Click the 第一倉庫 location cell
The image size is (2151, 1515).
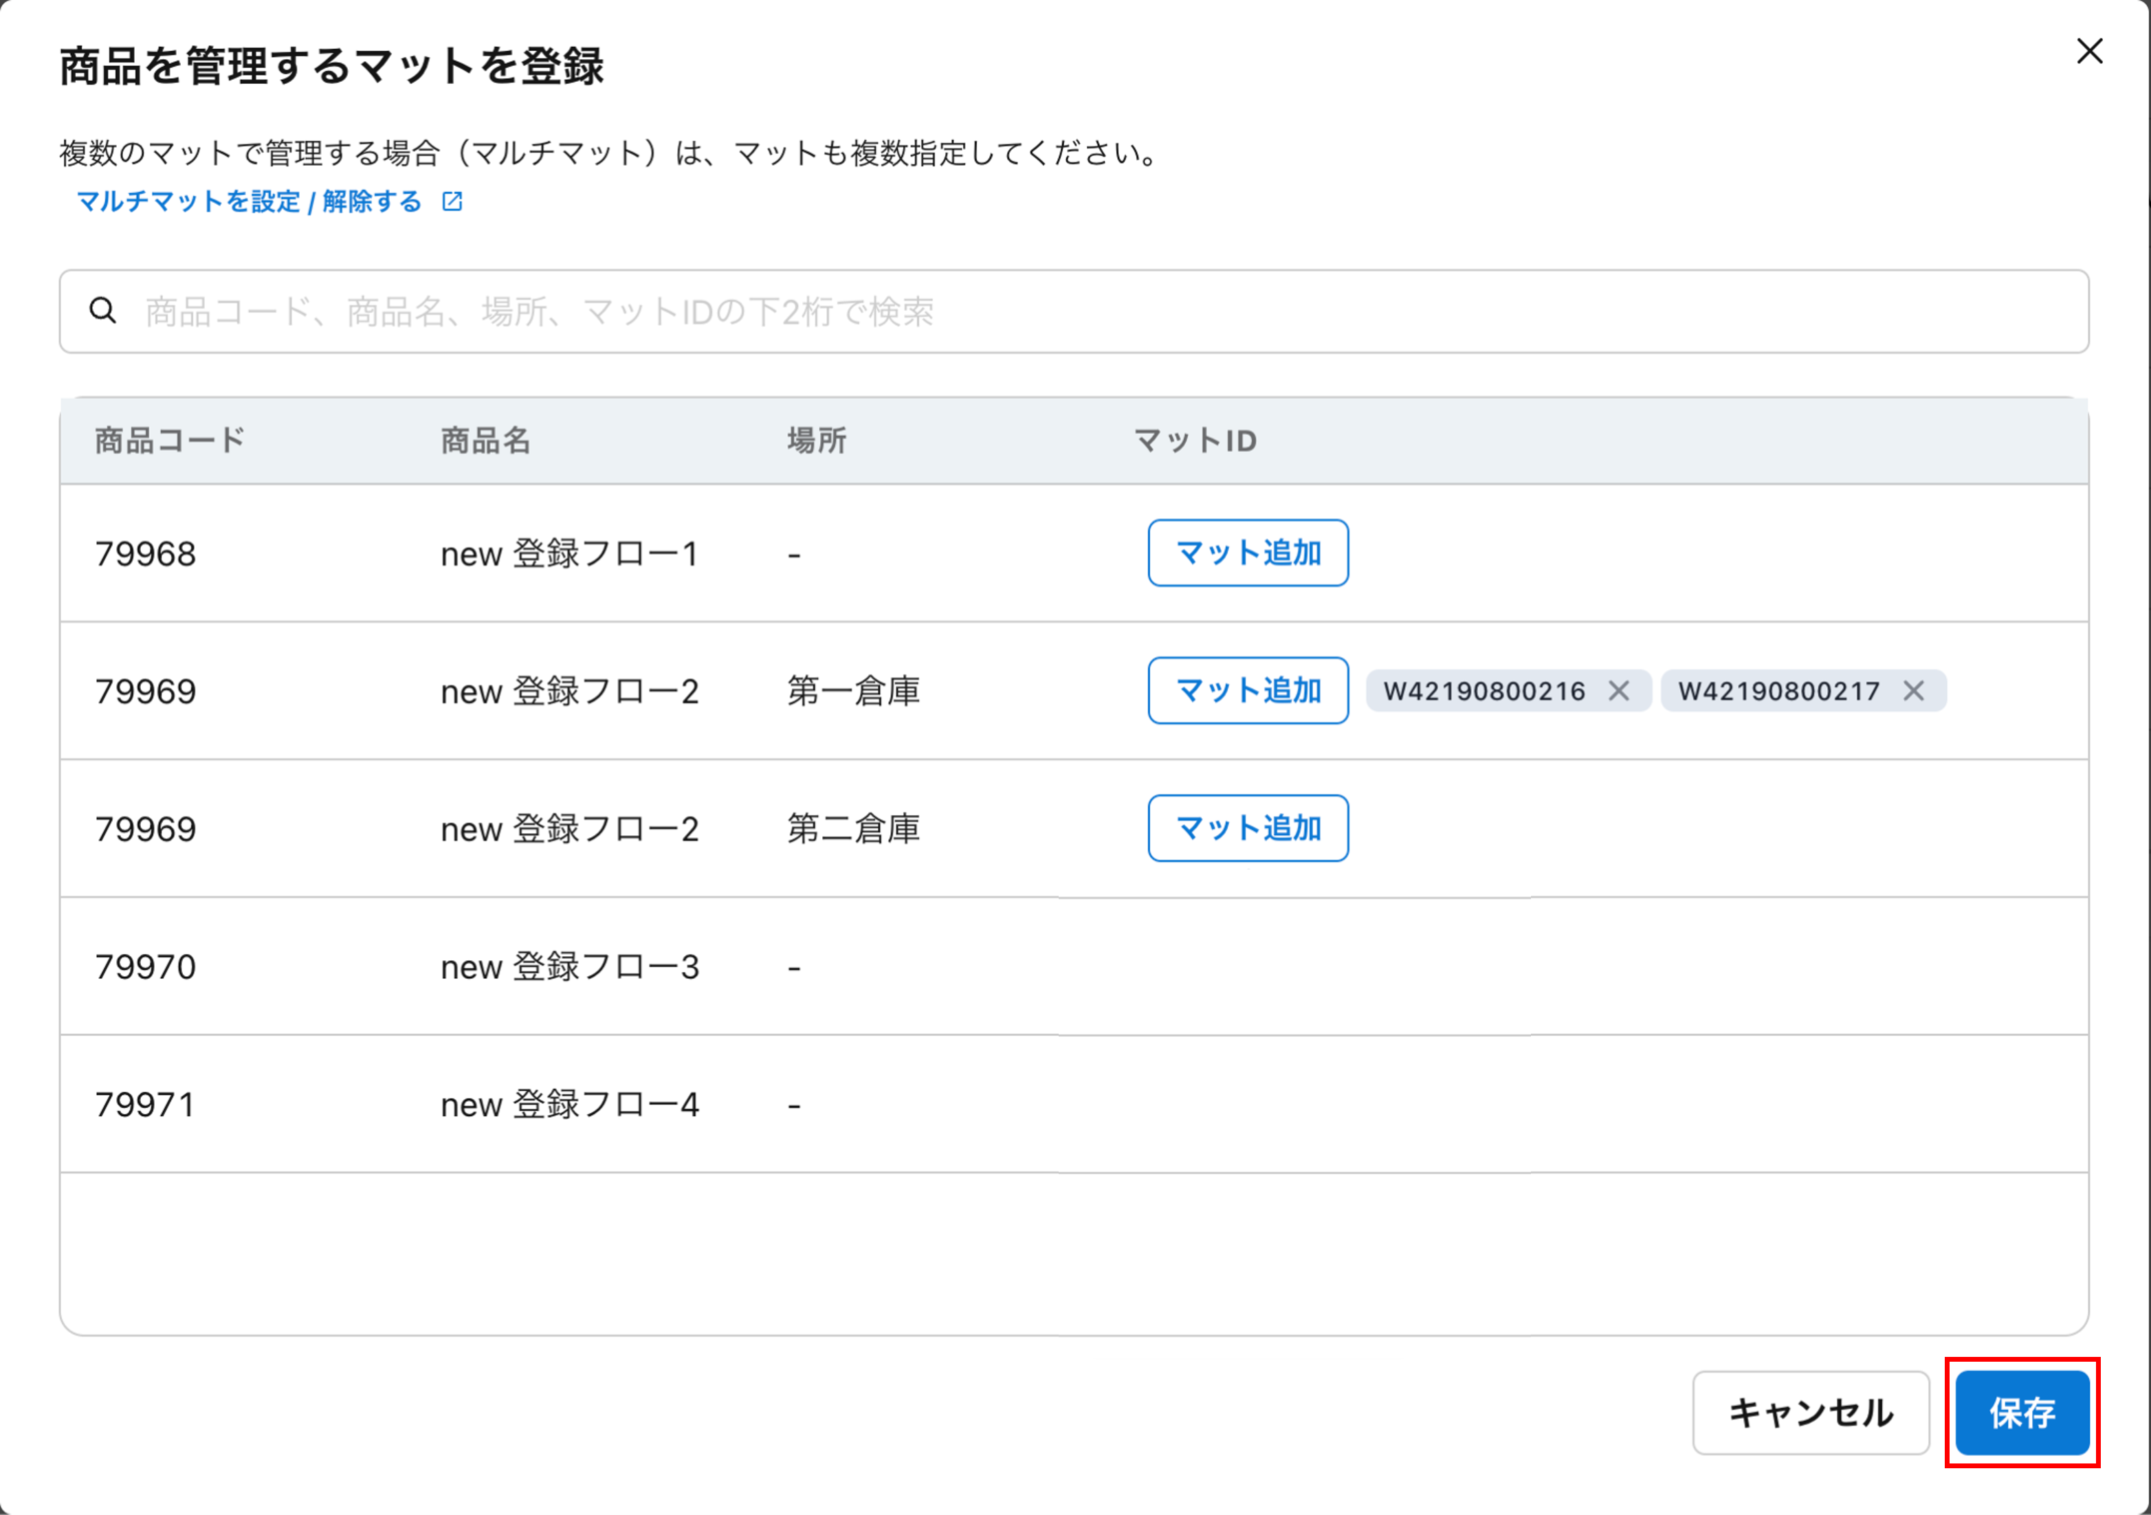(x=854, y=692)
